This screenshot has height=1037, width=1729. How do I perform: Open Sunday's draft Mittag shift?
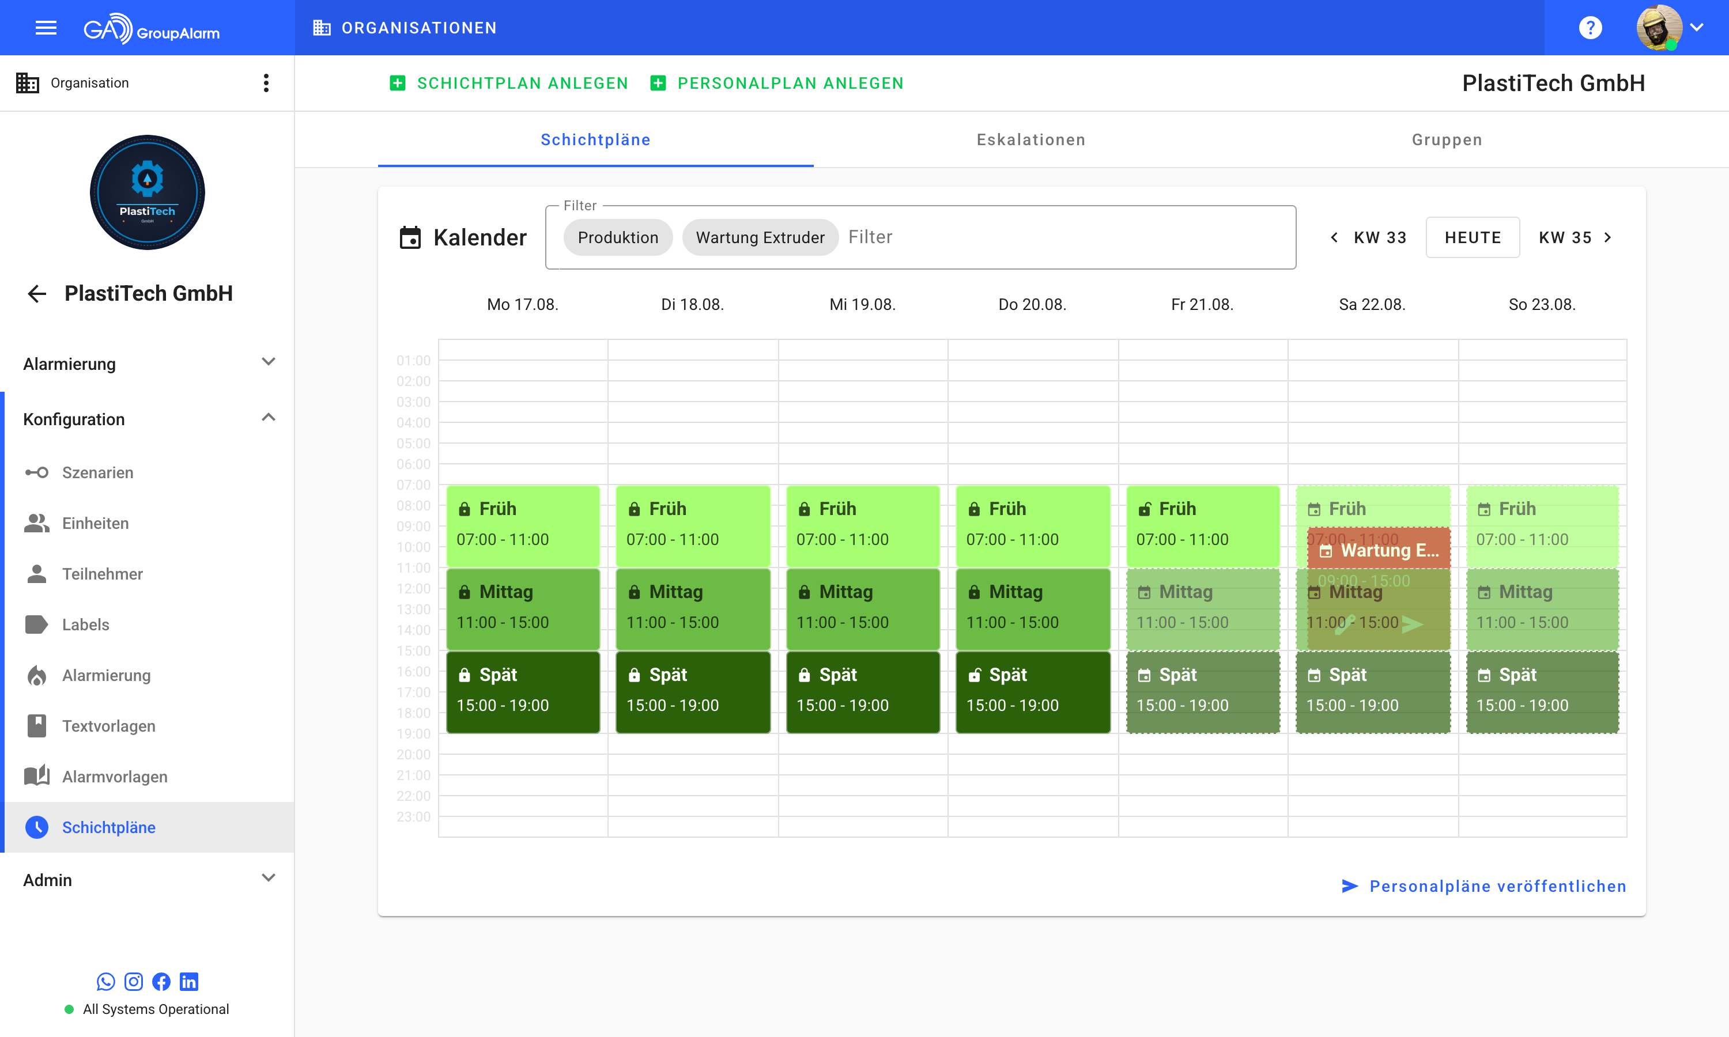coord(1542,608)
